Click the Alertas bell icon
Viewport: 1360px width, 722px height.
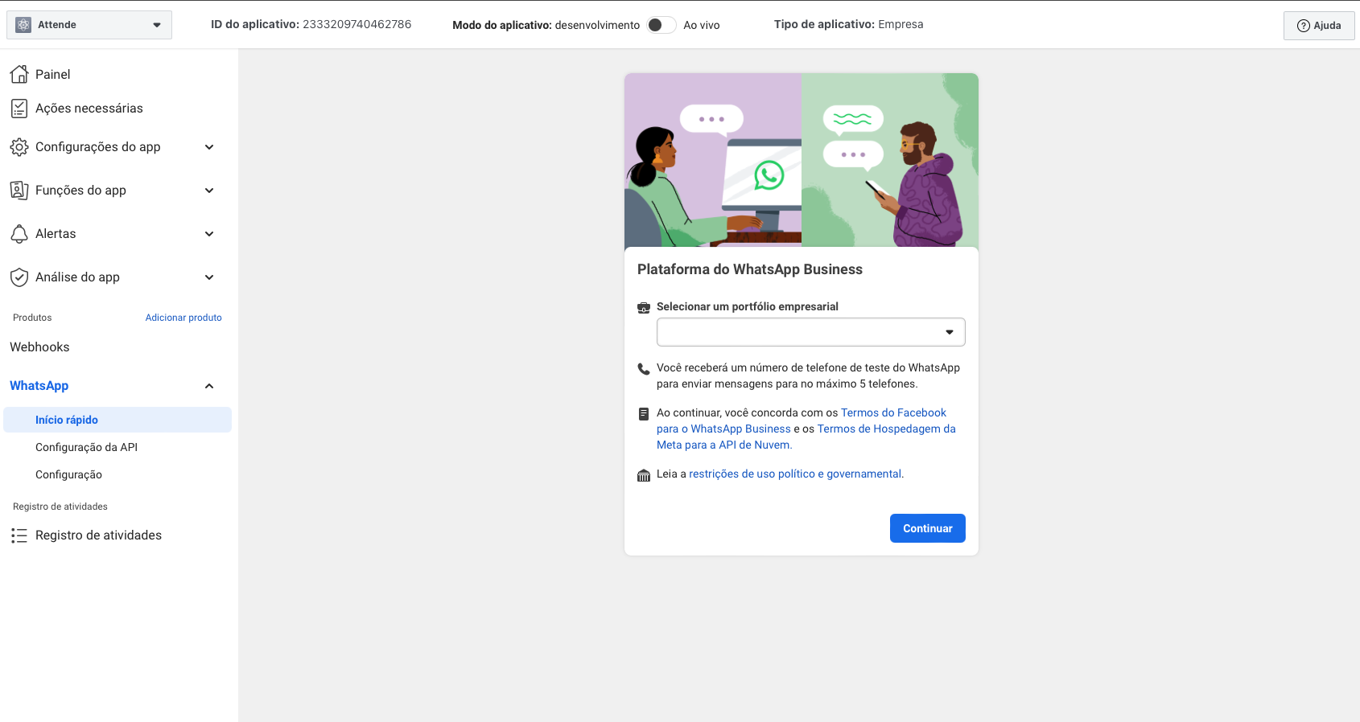(x=19, y=234)
